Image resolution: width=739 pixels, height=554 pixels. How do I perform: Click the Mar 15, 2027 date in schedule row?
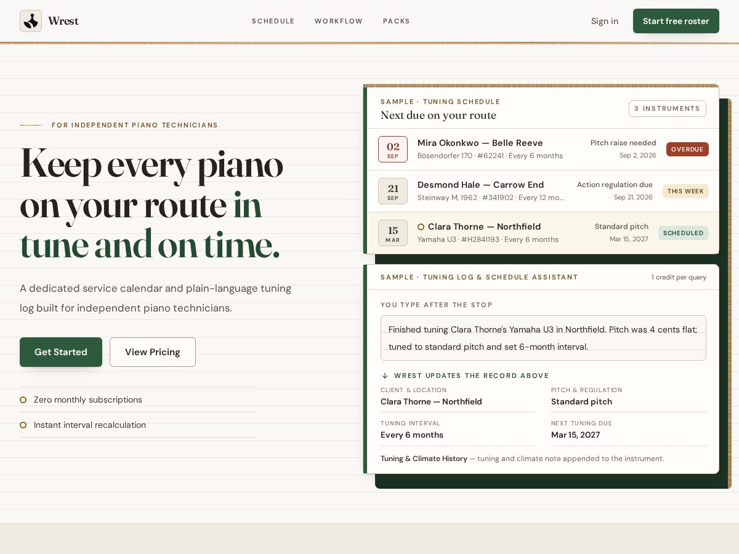pyautogui.click(x=629, y=239)
